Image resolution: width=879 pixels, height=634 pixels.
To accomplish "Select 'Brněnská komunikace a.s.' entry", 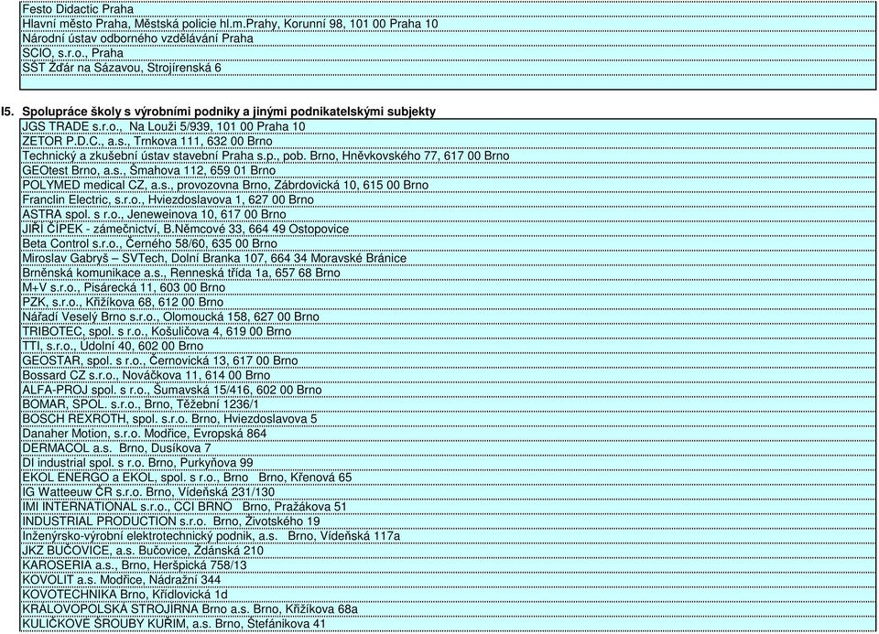I will [x=448, y=273].
